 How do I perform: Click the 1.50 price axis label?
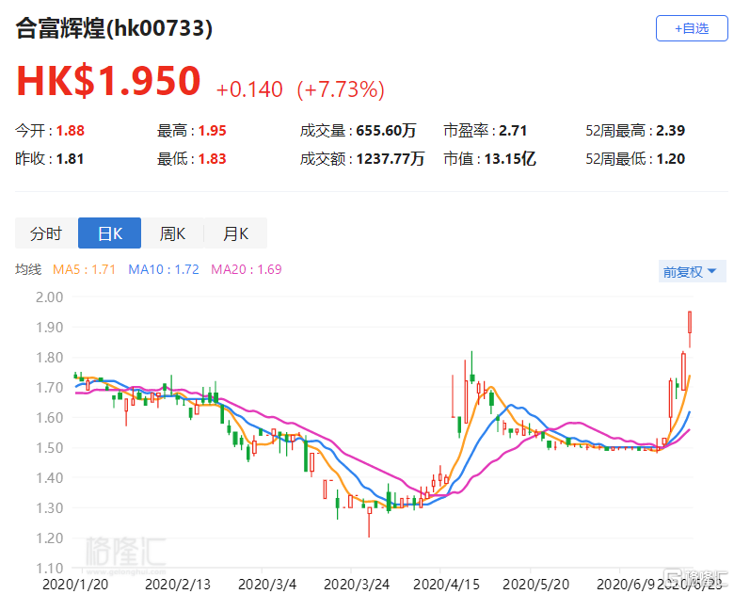pos(49,447)
